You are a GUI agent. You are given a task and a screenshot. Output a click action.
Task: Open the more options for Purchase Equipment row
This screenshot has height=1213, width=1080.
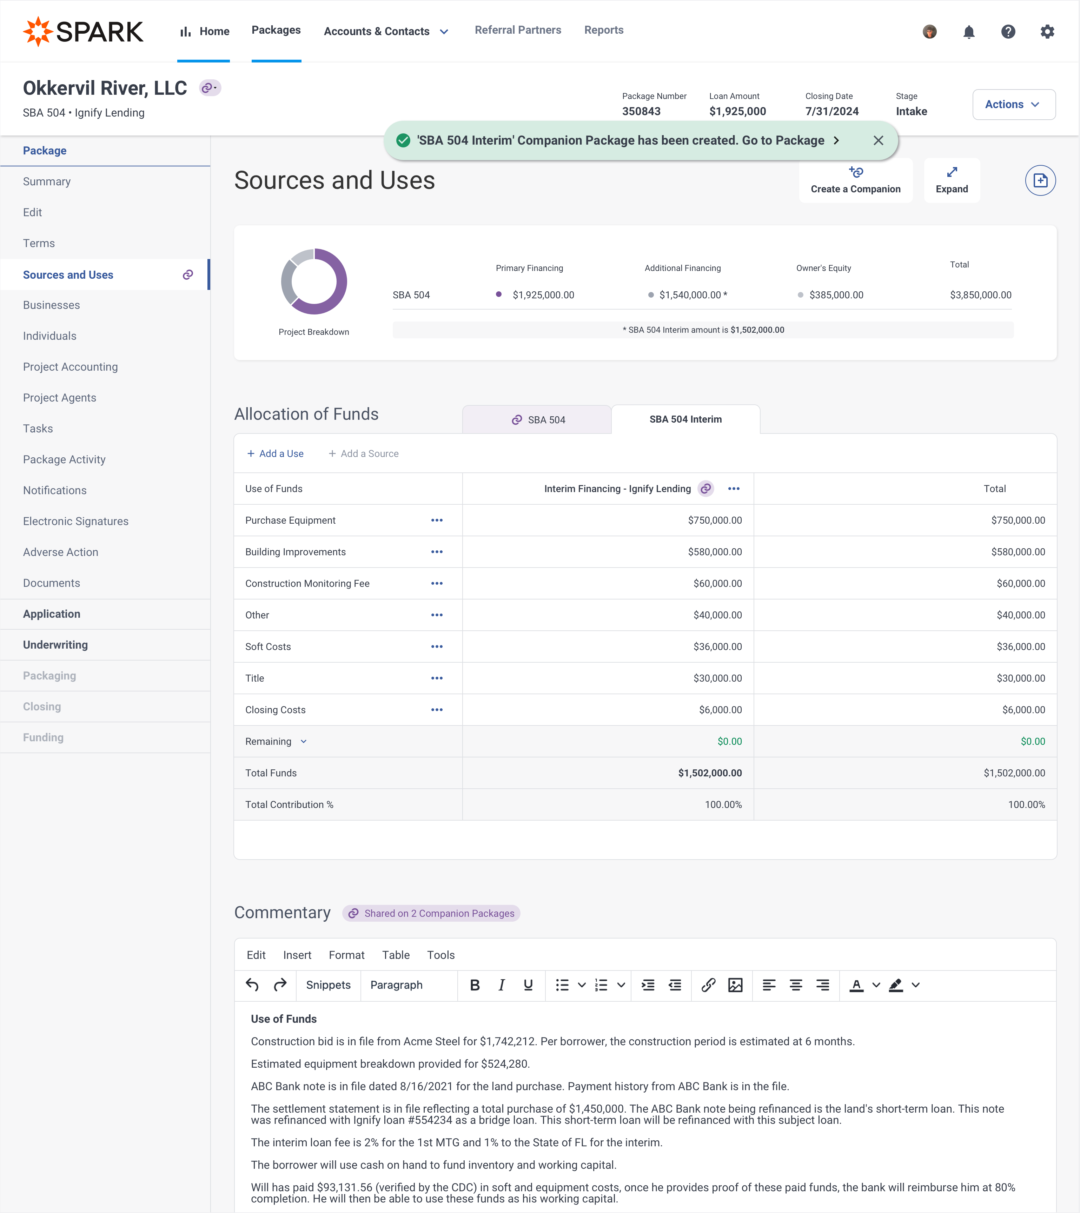[x=437, y=520]
